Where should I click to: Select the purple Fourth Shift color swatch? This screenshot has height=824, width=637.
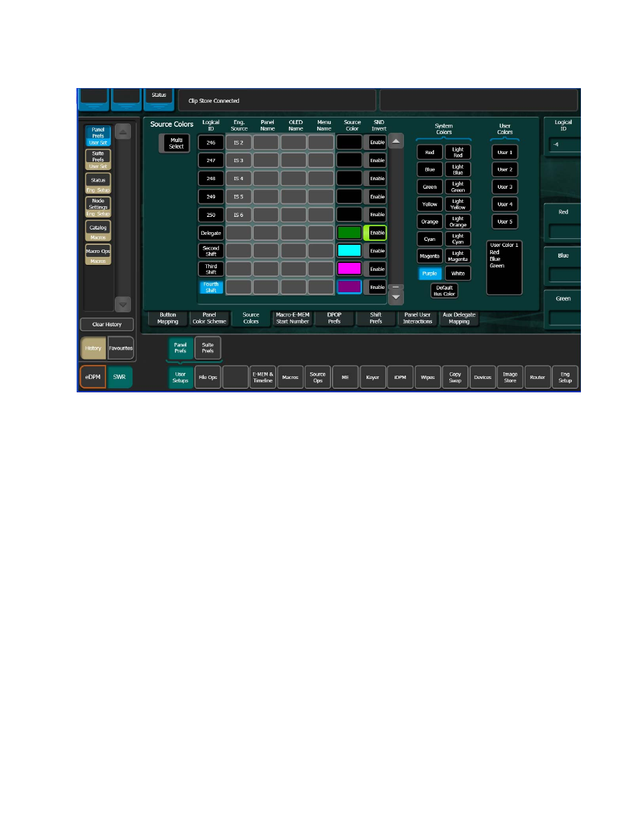click(x=349, y=287)
